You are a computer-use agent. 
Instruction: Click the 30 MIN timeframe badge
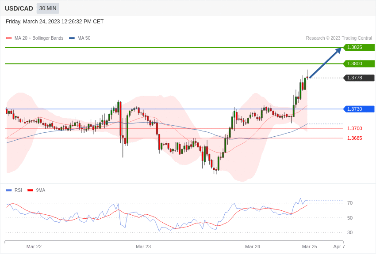coord(48,8)
